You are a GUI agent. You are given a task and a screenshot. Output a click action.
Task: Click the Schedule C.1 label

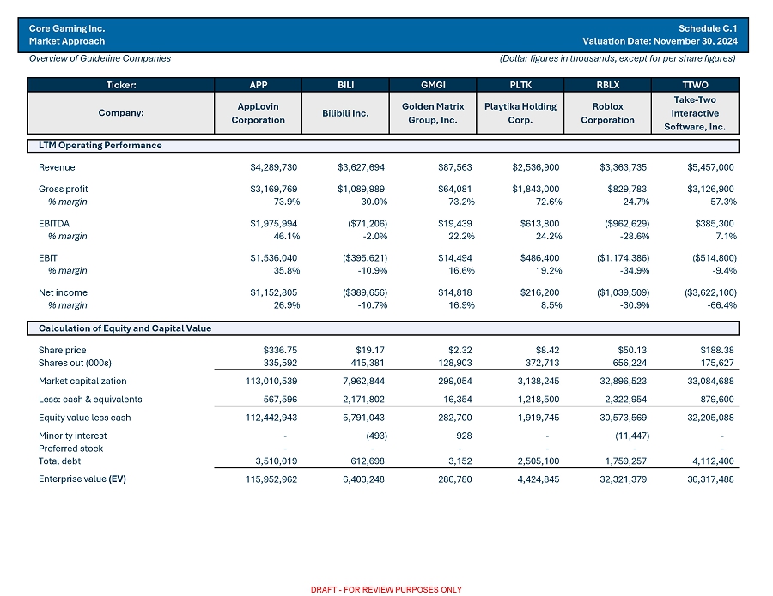coord(708,28)
